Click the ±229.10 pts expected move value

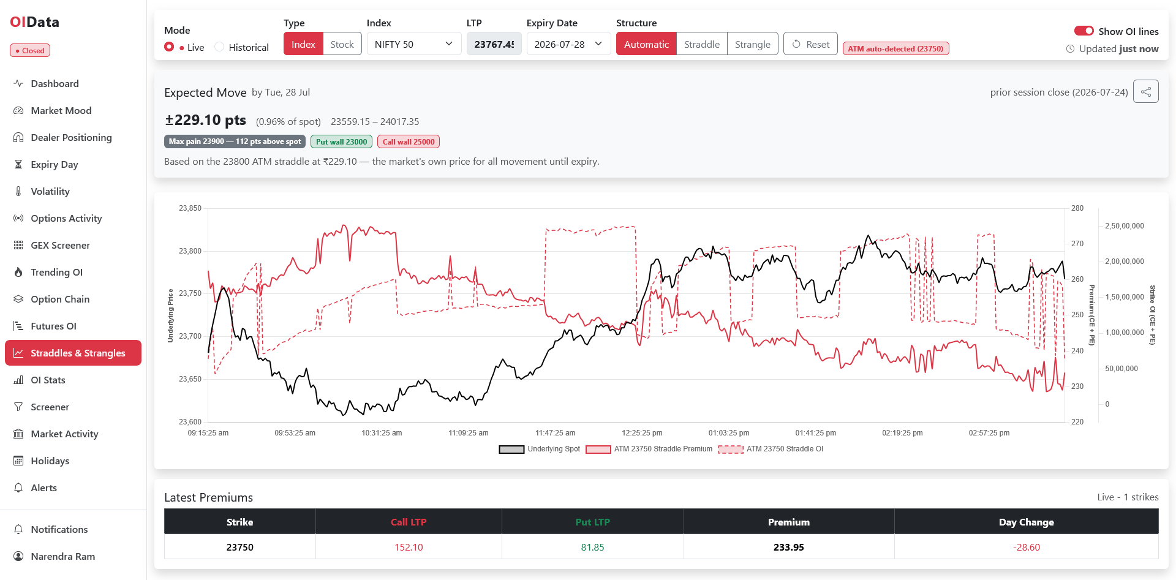point(205,120)
